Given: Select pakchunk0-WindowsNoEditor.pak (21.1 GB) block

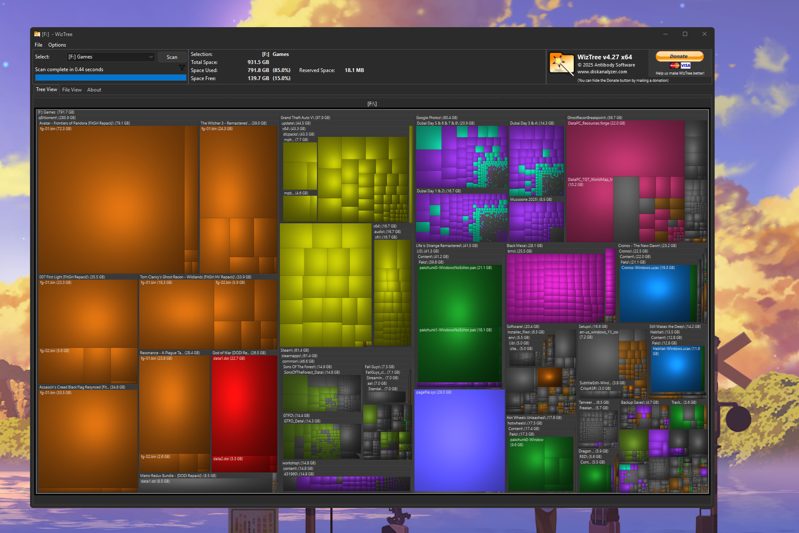Looking at the screenshot, I should point(460,296).
